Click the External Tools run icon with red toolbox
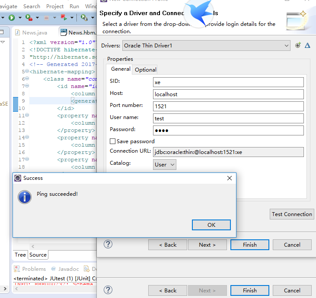Screen dimensions: 316x298 [29, 18]
